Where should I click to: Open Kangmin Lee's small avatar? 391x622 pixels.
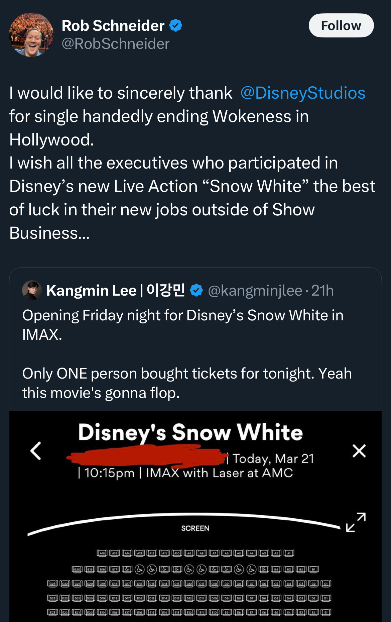(32, 290)
